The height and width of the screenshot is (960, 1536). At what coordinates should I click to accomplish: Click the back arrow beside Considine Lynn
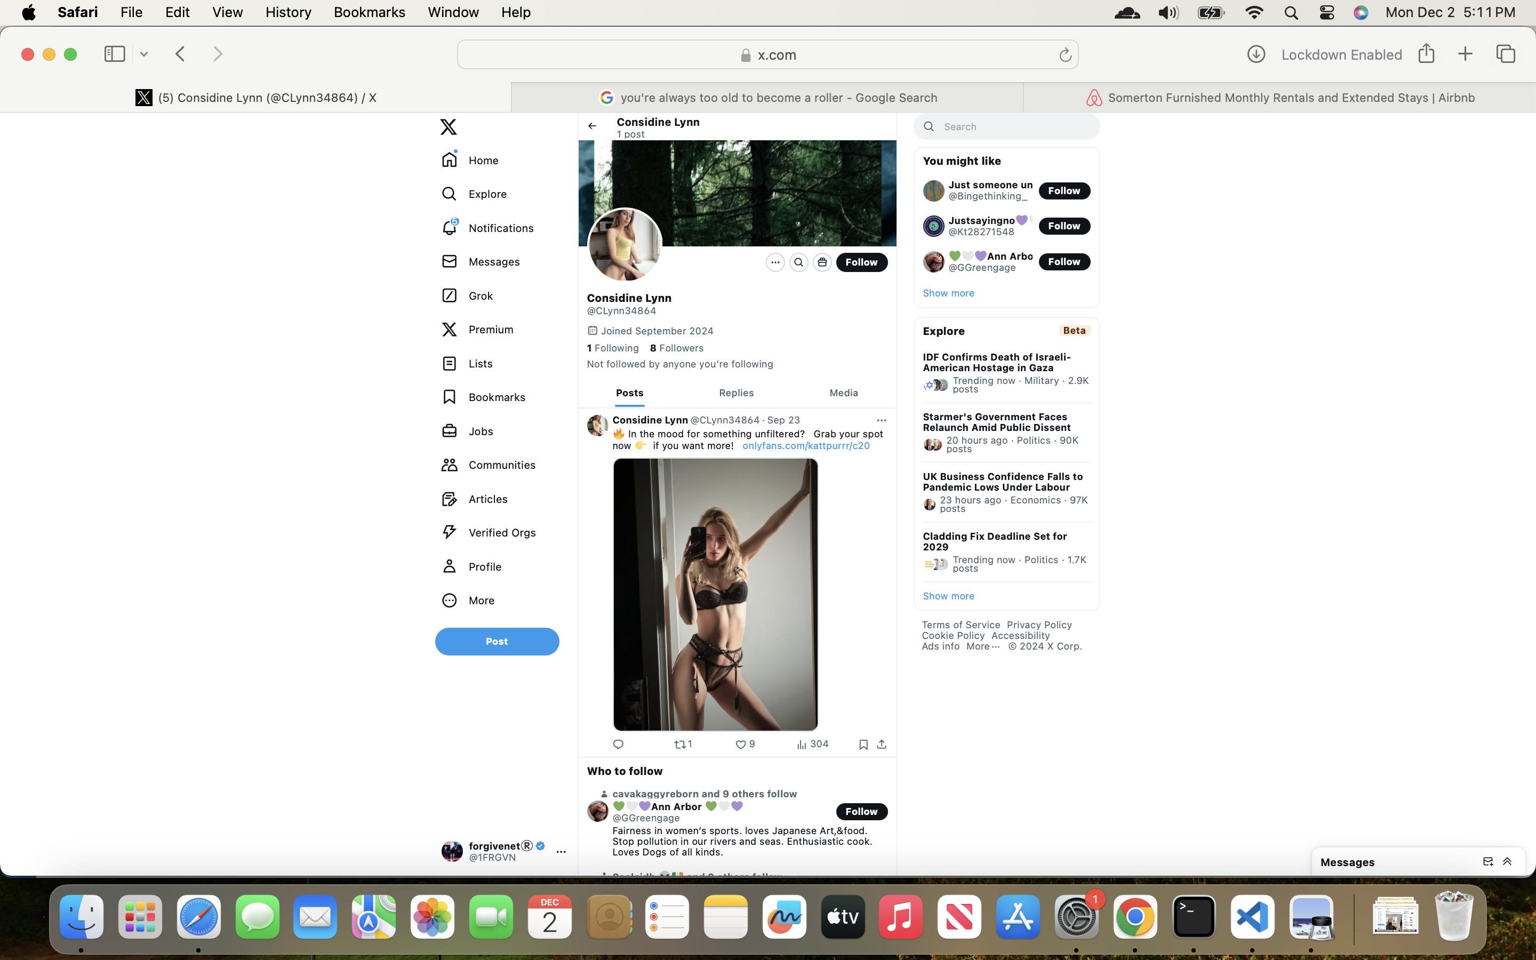pos(592,126)
